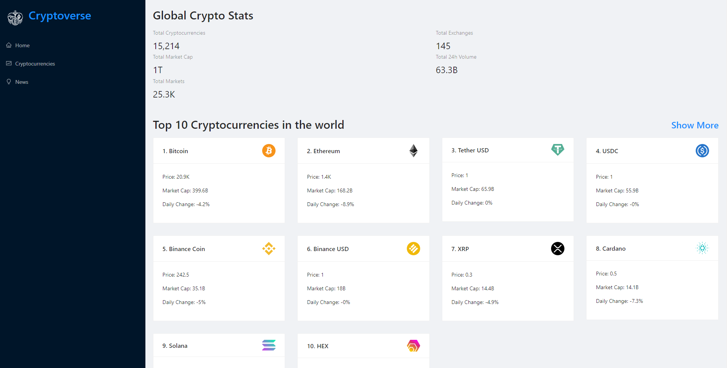This screenshot has width=727, height=368.
Task: Go to Home in sidebar
Action: tap(22, 45)
